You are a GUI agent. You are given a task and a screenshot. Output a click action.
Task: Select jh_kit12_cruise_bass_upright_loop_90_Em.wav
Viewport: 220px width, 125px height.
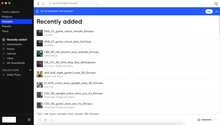coord(74,83)
